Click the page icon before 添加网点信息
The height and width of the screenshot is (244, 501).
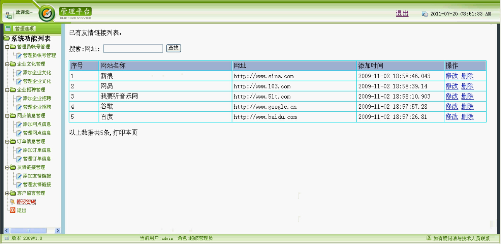pyautogui.click(x=19, y=125)
